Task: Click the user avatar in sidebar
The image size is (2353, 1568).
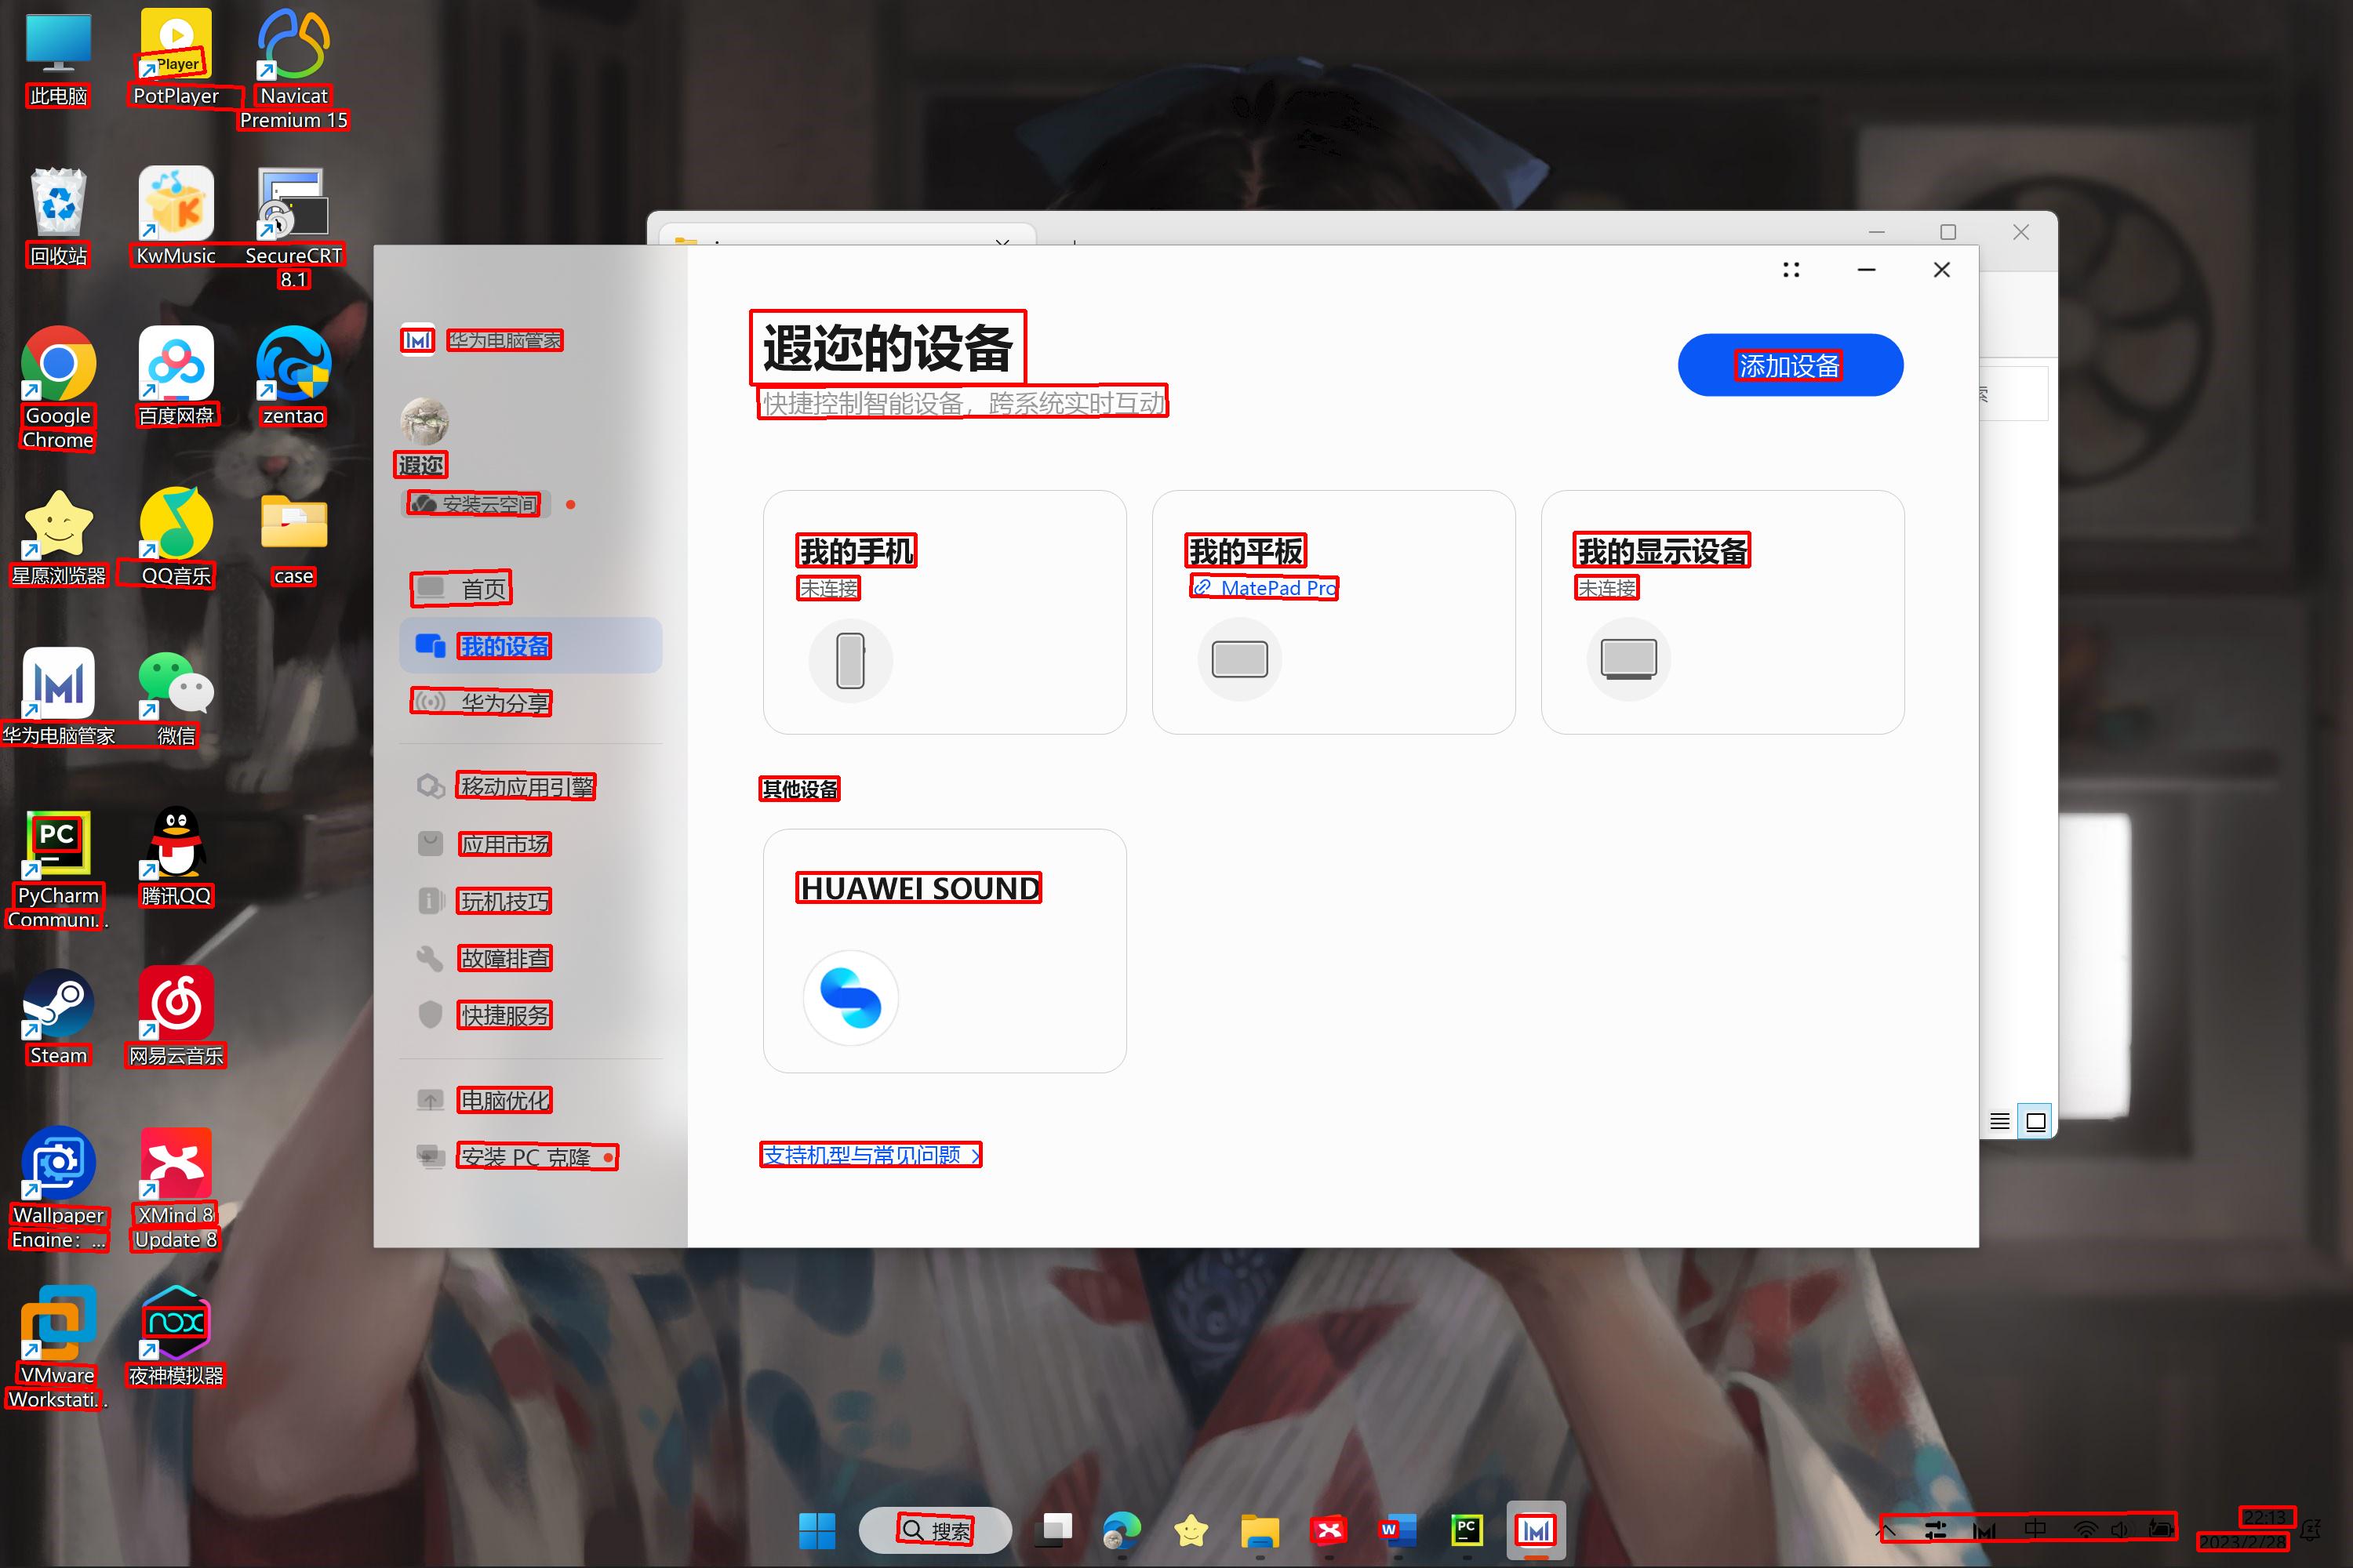Action: (424, 421)
